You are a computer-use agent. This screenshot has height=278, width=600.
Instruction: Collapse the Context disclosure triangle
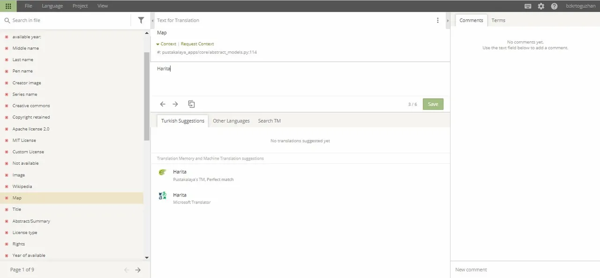pyautogui.click(x=158, y=44)
